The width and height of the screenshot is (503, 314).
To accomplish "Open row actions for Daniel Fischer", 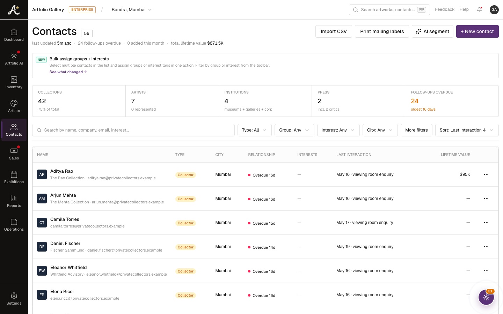I will point(486,247).
